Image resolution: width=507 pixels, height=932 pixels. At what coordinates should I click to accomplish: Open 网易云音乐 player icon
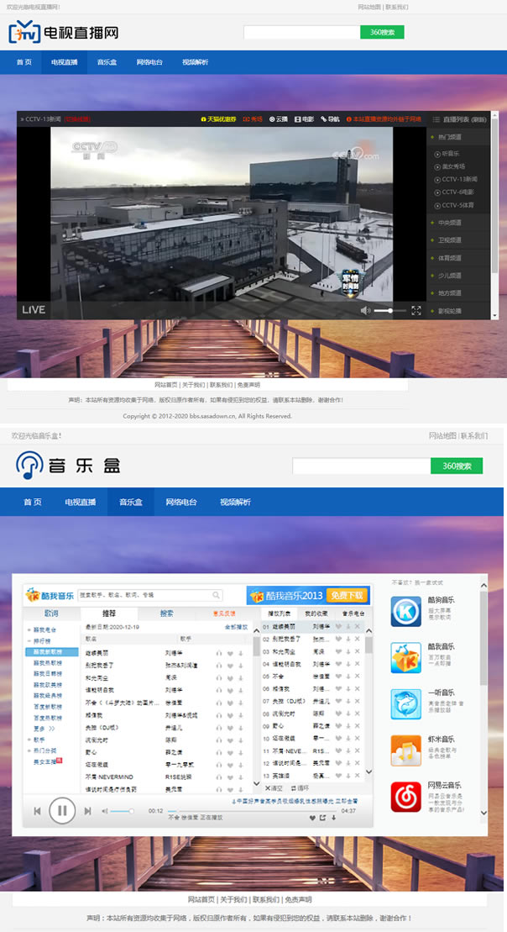pos(406,797)
